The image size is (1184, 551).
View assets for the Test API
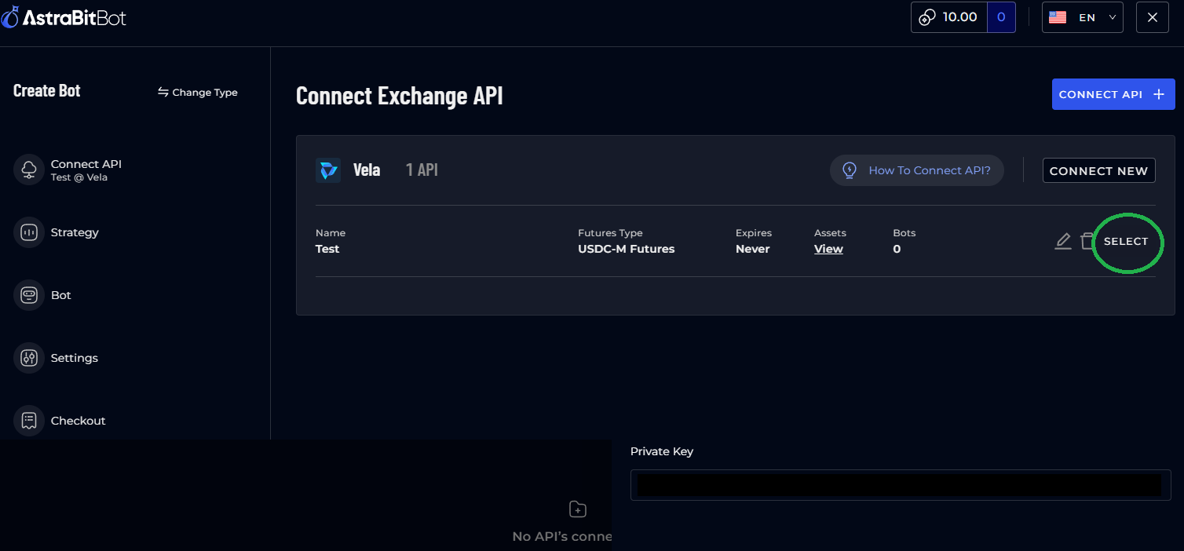(x=828, y=249)
